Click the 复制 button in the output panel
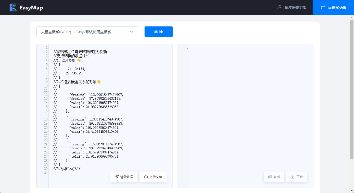 click(x=274, y=177)
